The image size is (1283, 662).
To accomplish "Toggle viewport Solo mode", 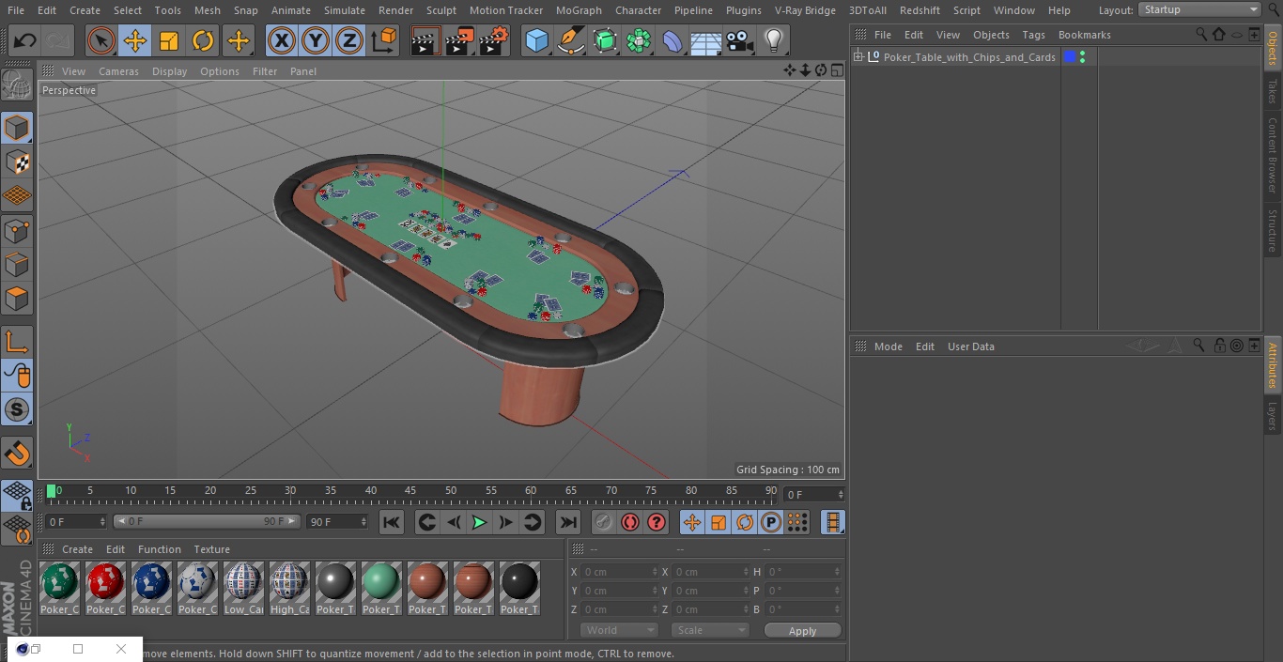I will click(17, 409).
